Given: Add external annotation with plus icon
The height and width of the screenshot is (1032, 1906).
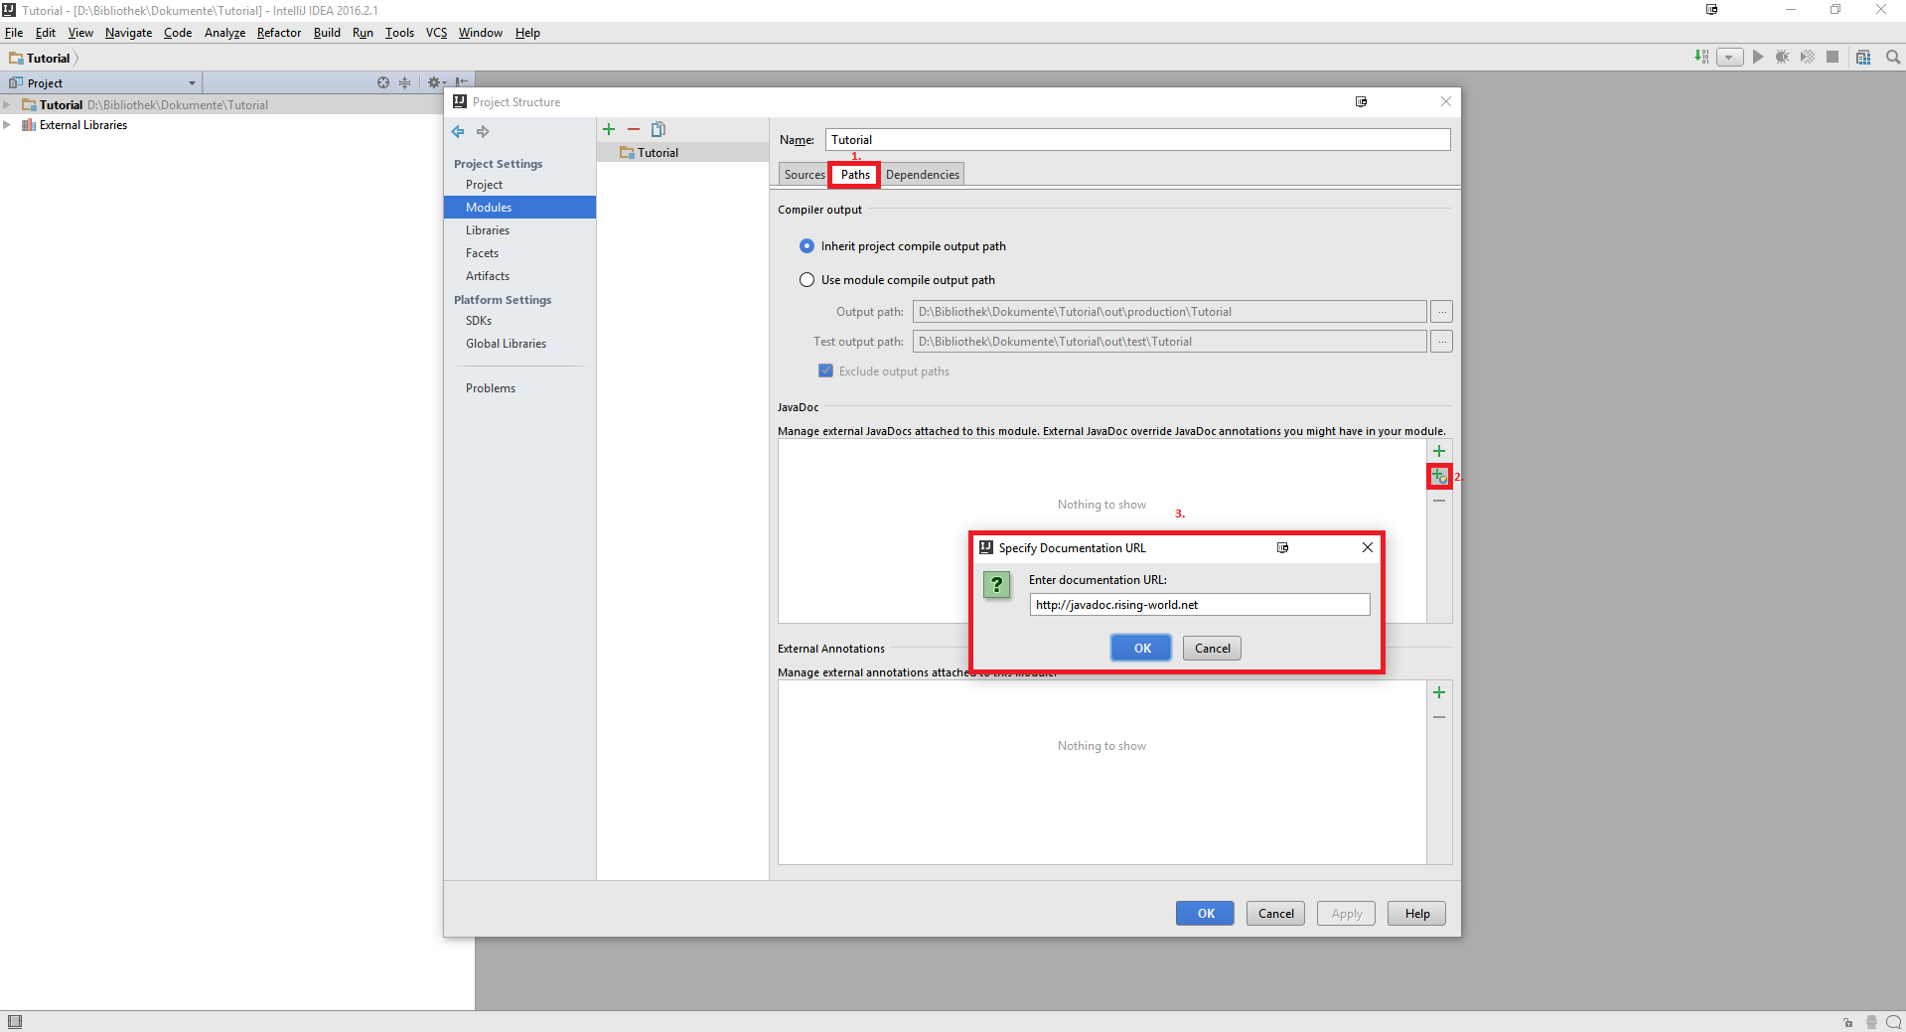Looking at the screenshot, I should 1439,692.
